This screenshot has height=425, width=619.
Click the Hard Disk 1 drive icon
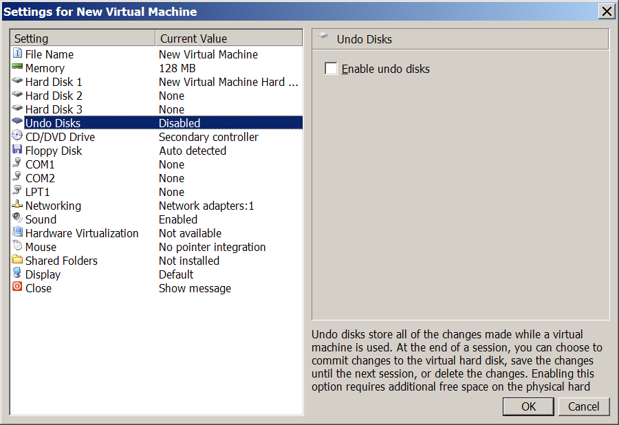(x=17, y=81)
